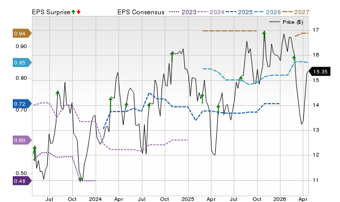Click the current price label 15.35
340x202 pixels.
[x=320, y=71]
